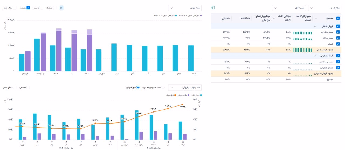Click the اسفند blue bar in top chart
The image size is (345, 150).
[x=191, y=58]
